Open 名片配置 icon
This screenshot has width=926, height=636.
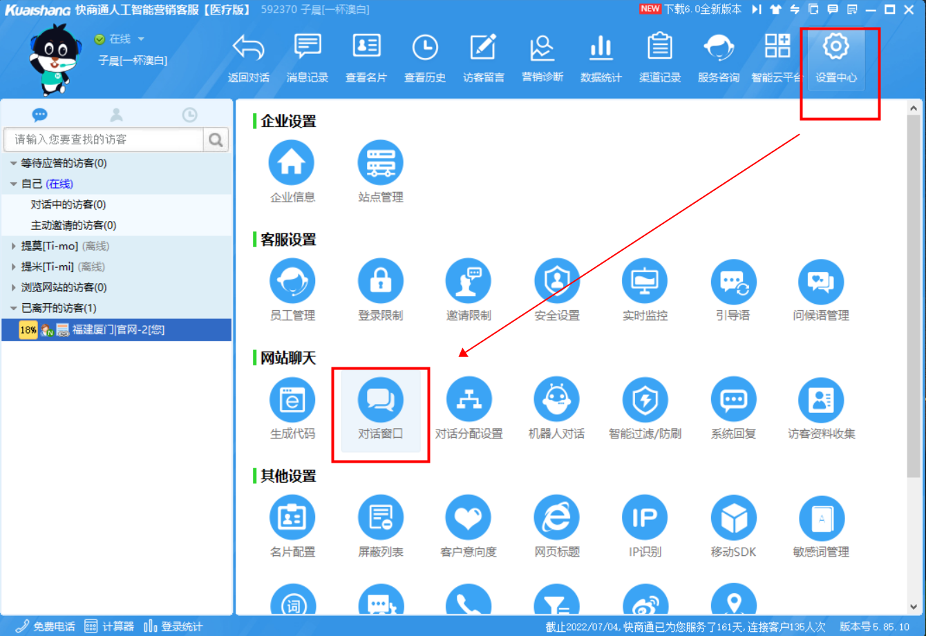point(292,517)
